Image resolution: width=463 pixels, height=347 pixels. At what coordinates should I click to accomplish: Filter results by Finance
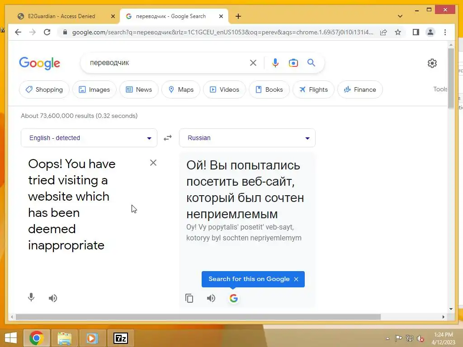360,89
